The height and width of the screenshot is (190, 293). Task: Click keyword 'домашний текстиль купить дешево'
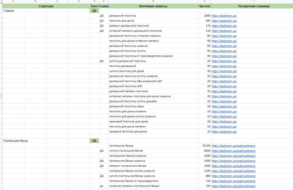point(133,101)
